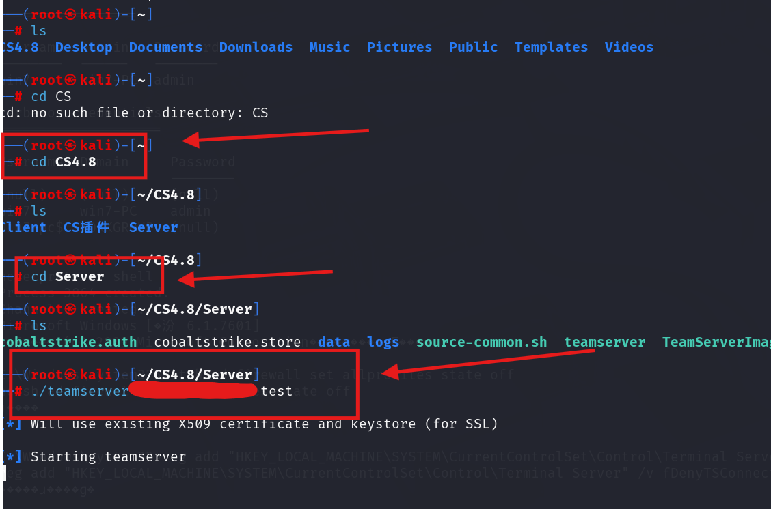The height and width of the screenshot is (509, 771).
Task: Select the 'CS插件' folder in ls output
Action: point(87,227)
